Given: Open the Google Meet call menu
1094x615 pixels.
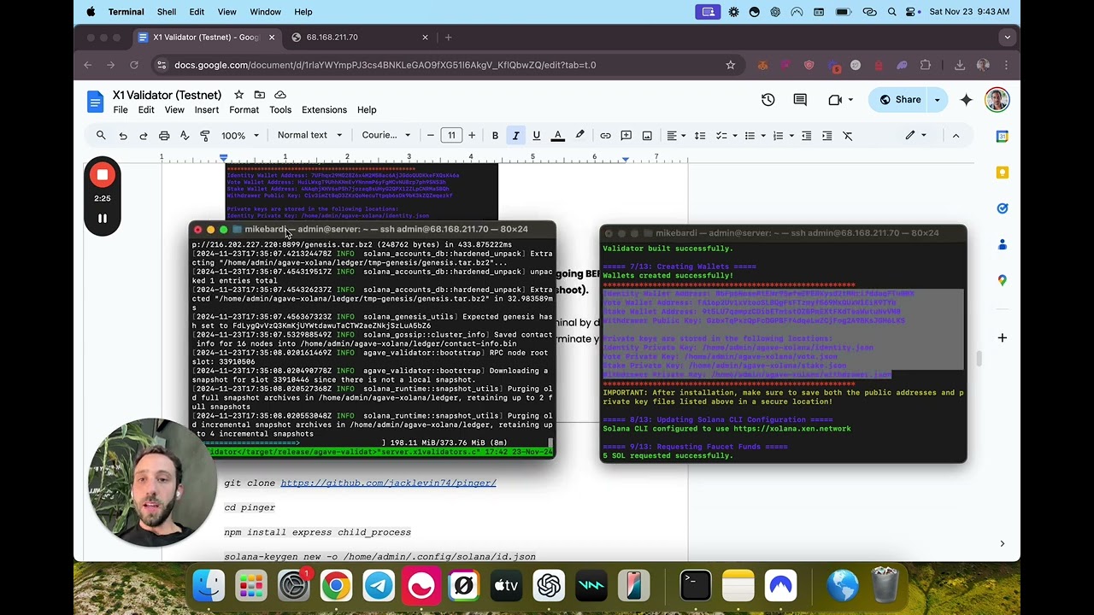Looking at the screenshot, I should [x=840, y=100].
